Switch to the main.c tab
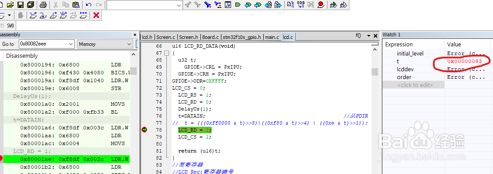The width and height of the screenshot is (493, 174). [x=272, y=37]
